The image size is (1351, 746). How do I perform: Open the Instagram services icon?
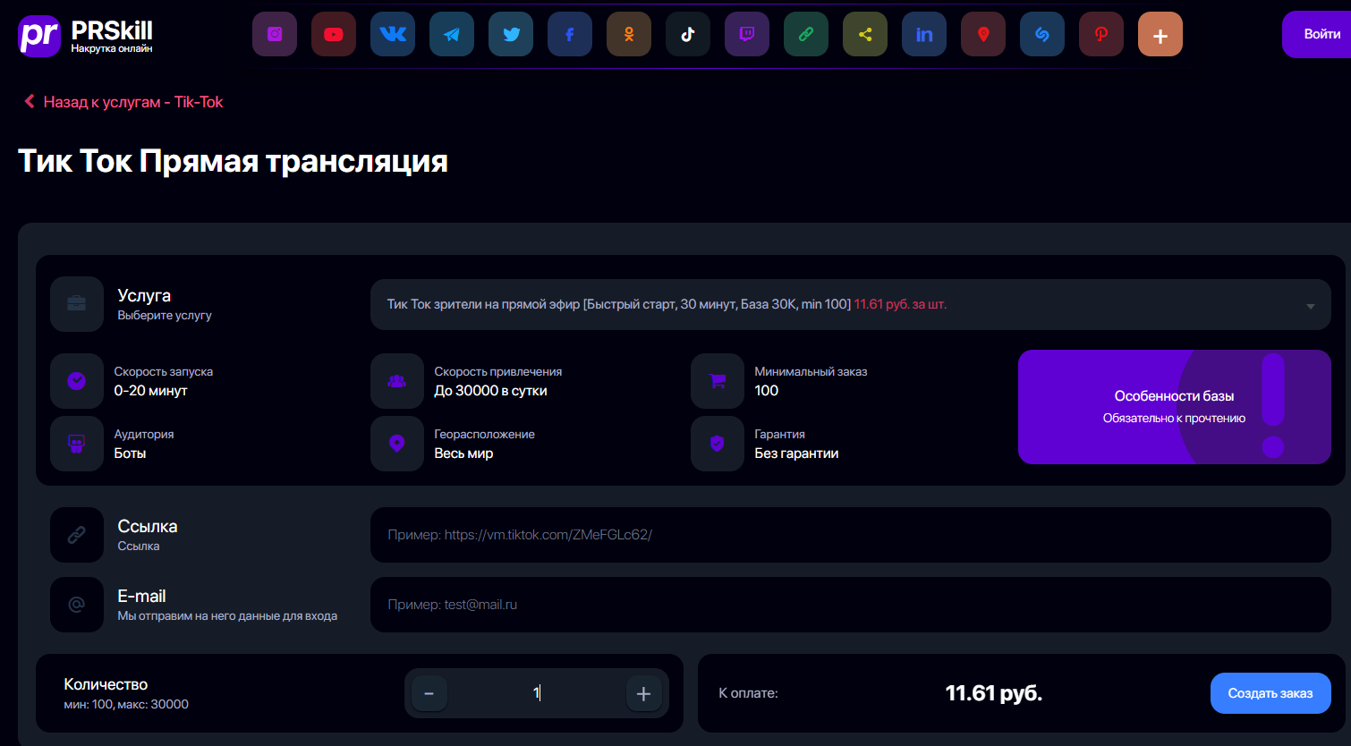275,34
